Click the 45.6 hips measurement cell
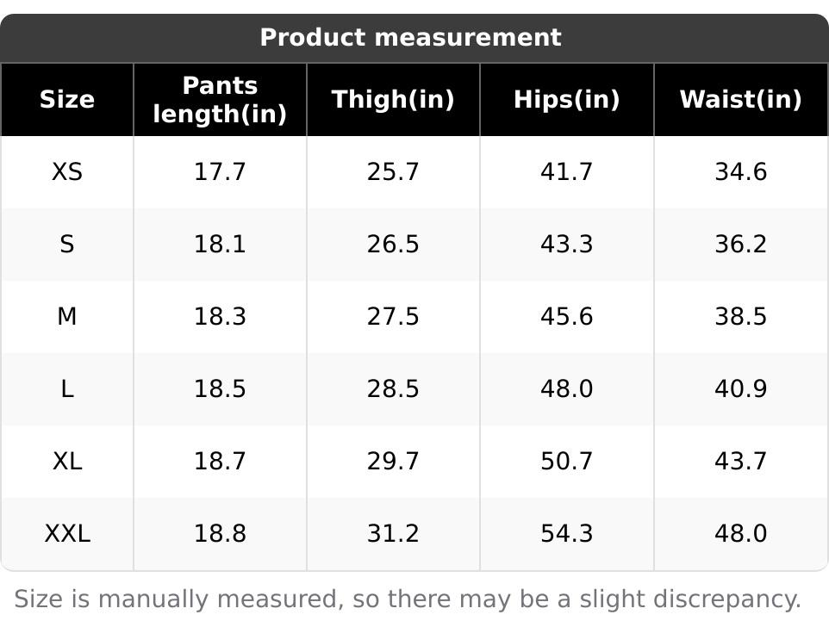 click(566, 317)
